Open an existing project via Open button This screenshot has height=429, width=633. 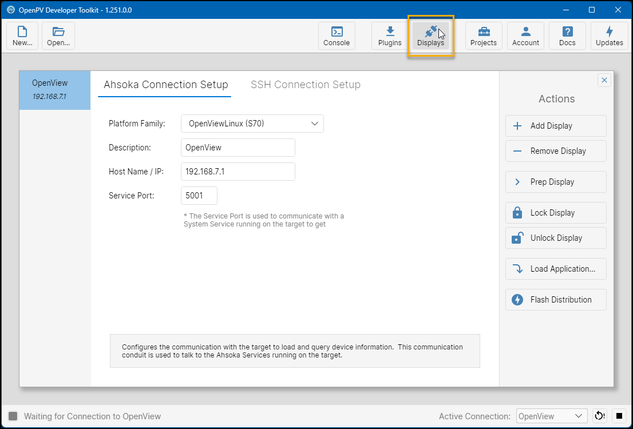click(58, 36)
